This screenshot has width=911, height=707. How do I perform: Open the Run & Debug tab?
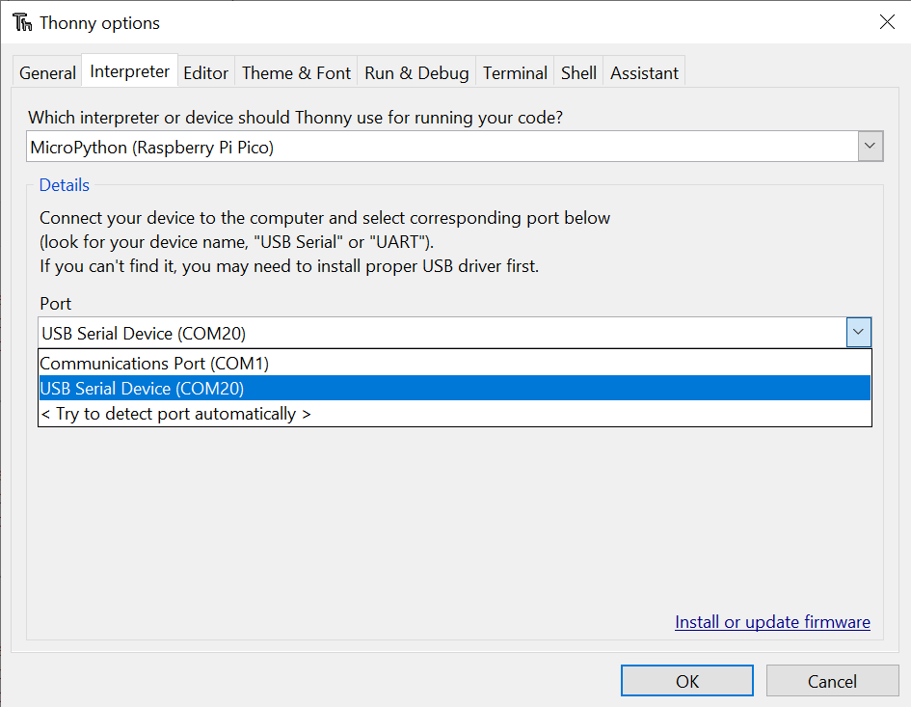pyautogui.click(x=416, y=72)
